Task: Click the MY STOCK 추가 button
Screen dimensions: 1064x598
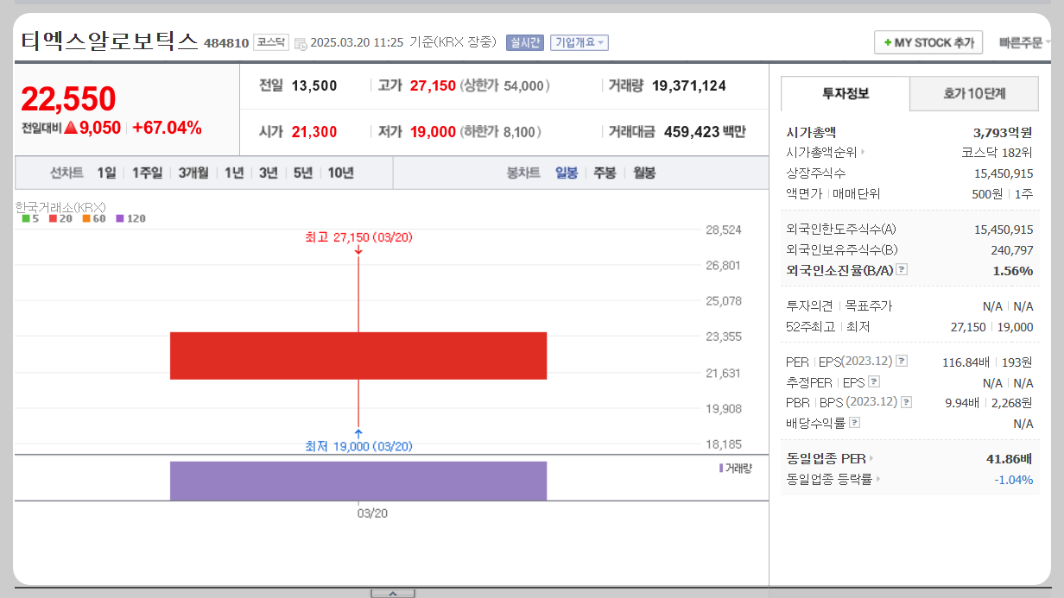Action: point(928,41)
